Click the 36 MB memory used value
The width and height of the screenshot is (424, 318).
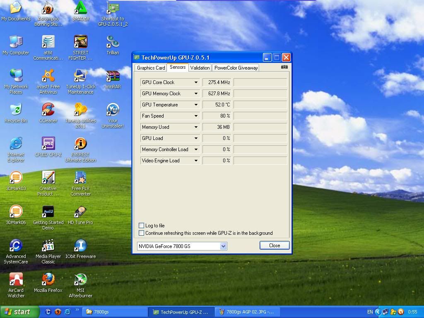click(217, 127)
